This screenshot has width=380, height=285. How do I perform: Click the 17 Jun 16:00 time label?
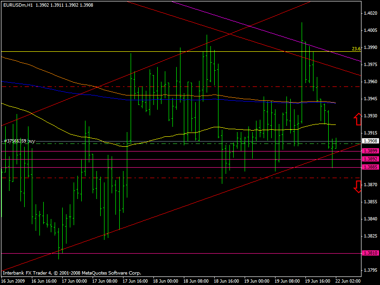[135, 281]
